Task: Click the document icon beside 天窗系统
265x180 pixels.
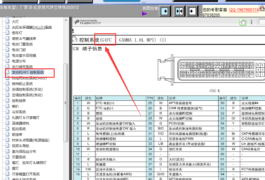Action: coord(8,157)
